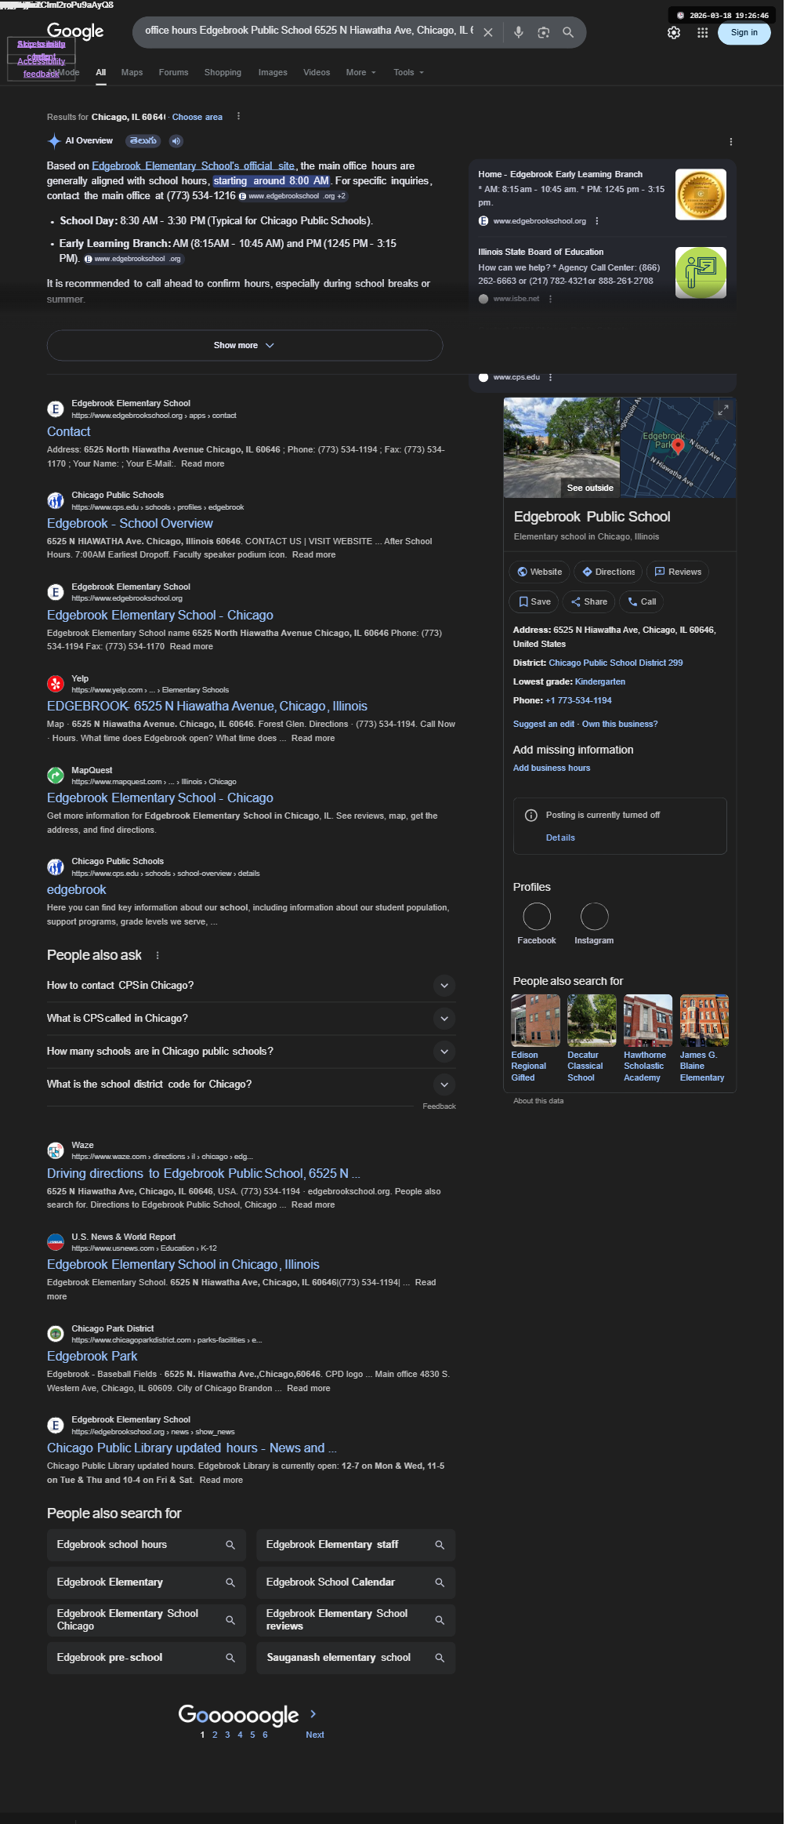Open three-dot menu beside www.cps.edu source
The image size is (793, 1824).
click(x=551, y=377)
